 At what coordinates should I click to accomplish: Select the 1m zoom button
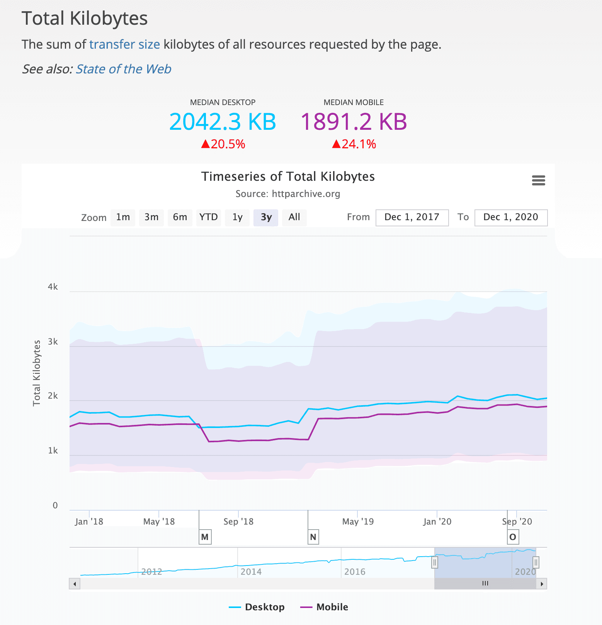(123, 217)
